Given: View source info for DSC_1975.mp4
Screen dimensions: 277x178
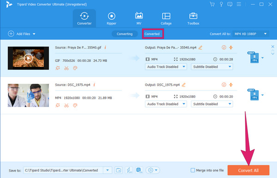Looking at the screenshot, I should pos(94,85).
